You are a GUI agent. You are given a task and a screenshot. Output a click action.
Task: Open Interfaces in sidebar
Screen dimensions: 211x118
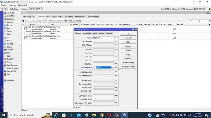[x=11, y=19]
